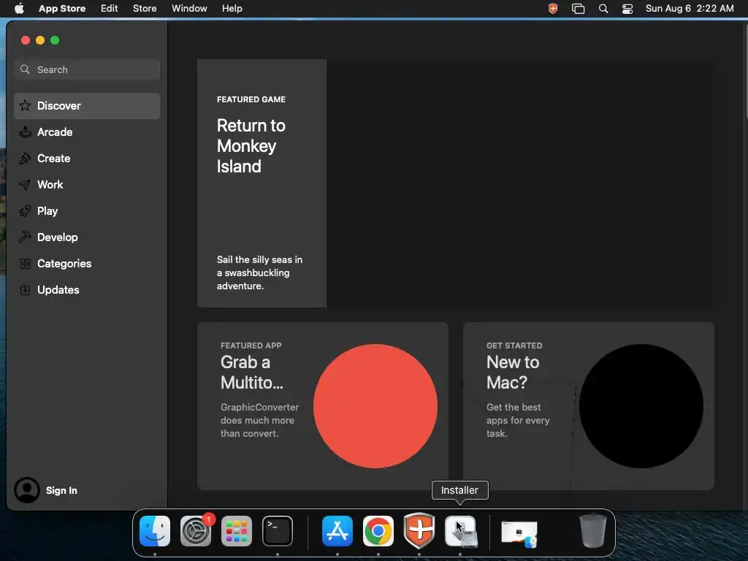Click the Arcade label in sidebar

55,132
